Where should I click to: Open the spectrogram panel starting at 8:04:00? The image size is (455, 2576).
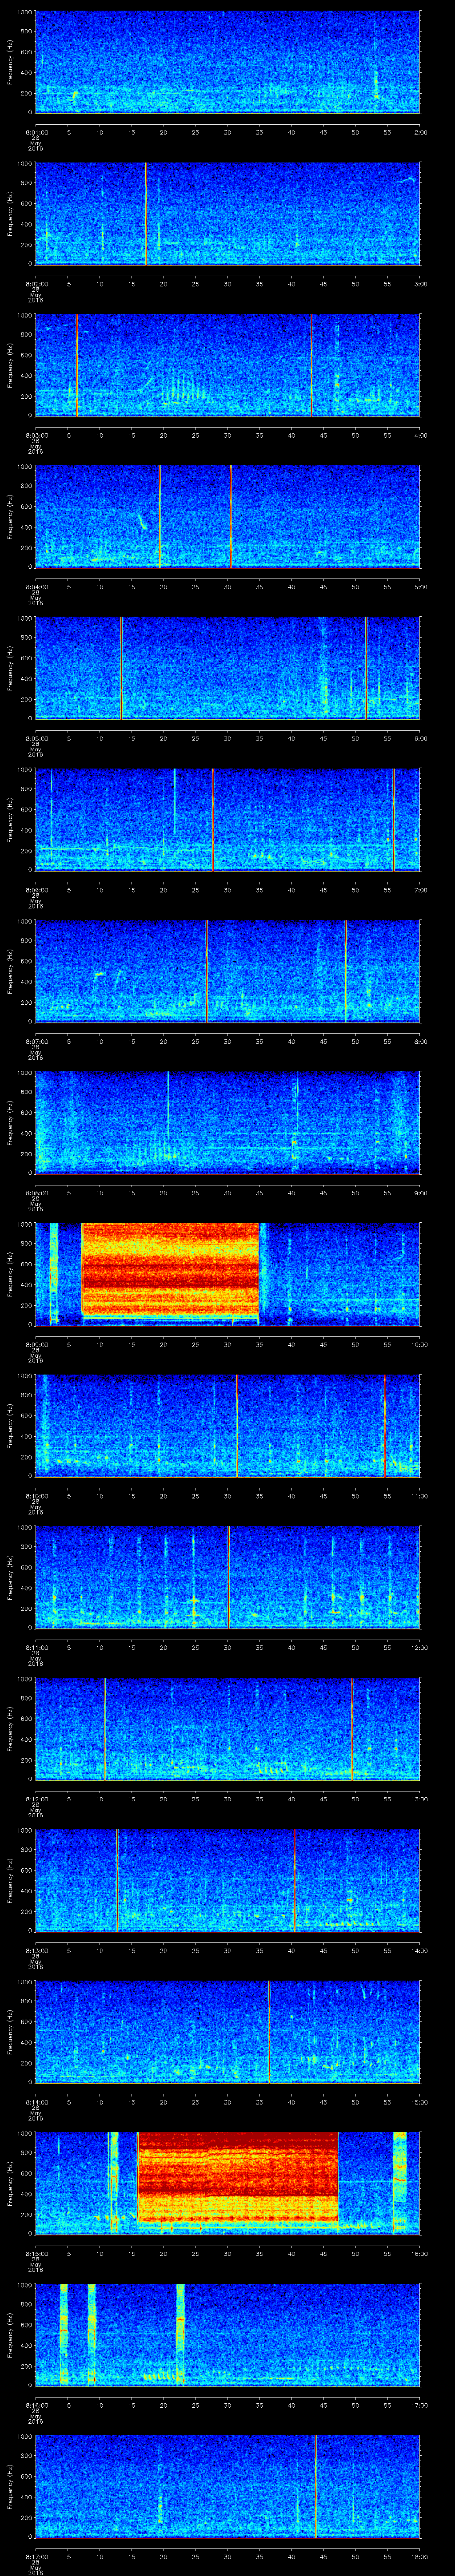click(227, 517)
